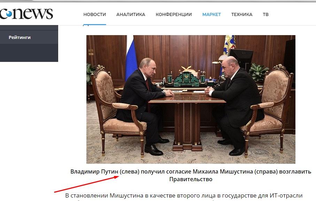Click the empty dark panel below Рейтинги
The width and height of the screenshot is (316, 201).
click(x=29, y=53)
